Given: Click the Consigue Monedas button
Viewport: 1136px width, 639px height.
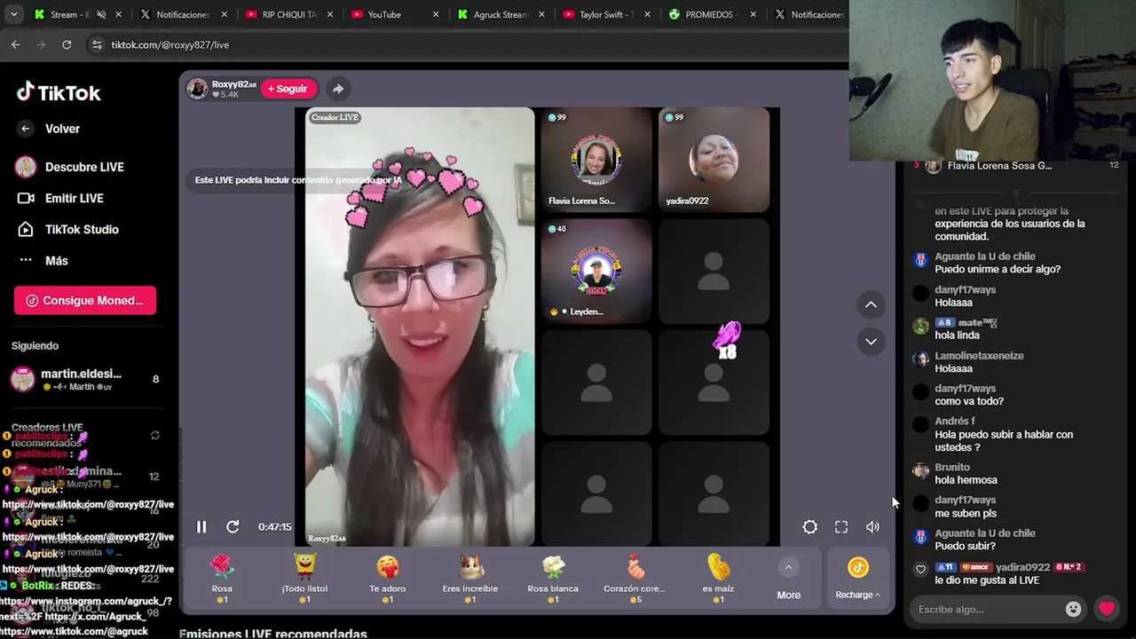Looking at the screenshot, I should (85, 300).
